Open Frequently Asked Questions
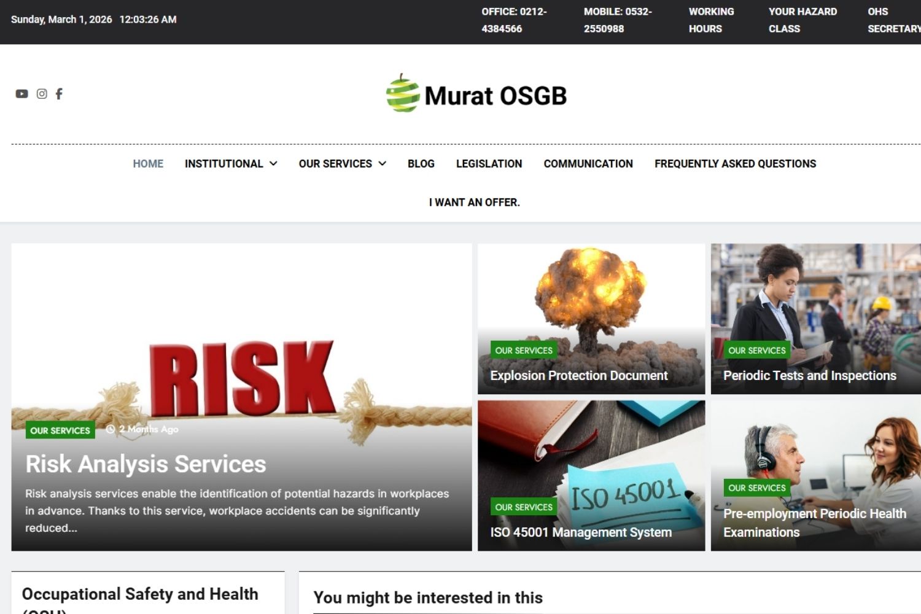The width and height of the screenshot is (921, 614). 735,164
